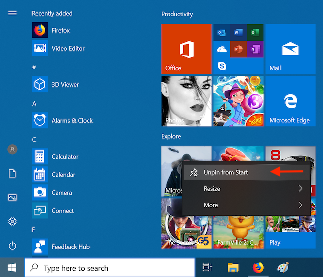This screenshot has height=277, width=323.
Task: Open the Bubble Witch 3 King game tile
Action: pyautogui.click(x=238, y=101)
